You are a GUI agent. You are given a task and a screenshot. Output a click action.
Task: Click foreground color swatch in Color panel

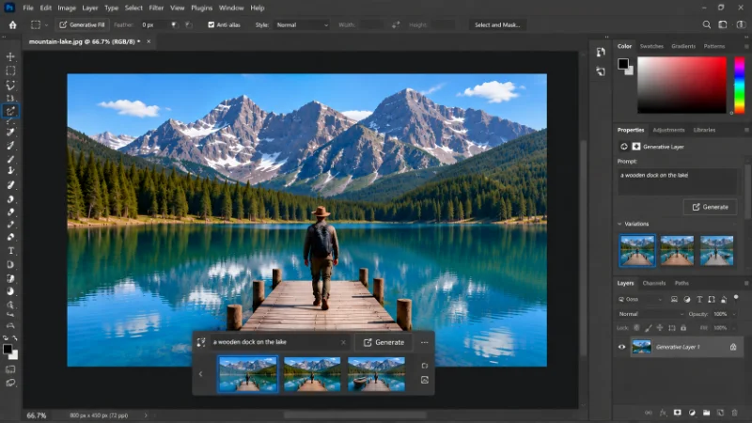click(x=623, y=63)
